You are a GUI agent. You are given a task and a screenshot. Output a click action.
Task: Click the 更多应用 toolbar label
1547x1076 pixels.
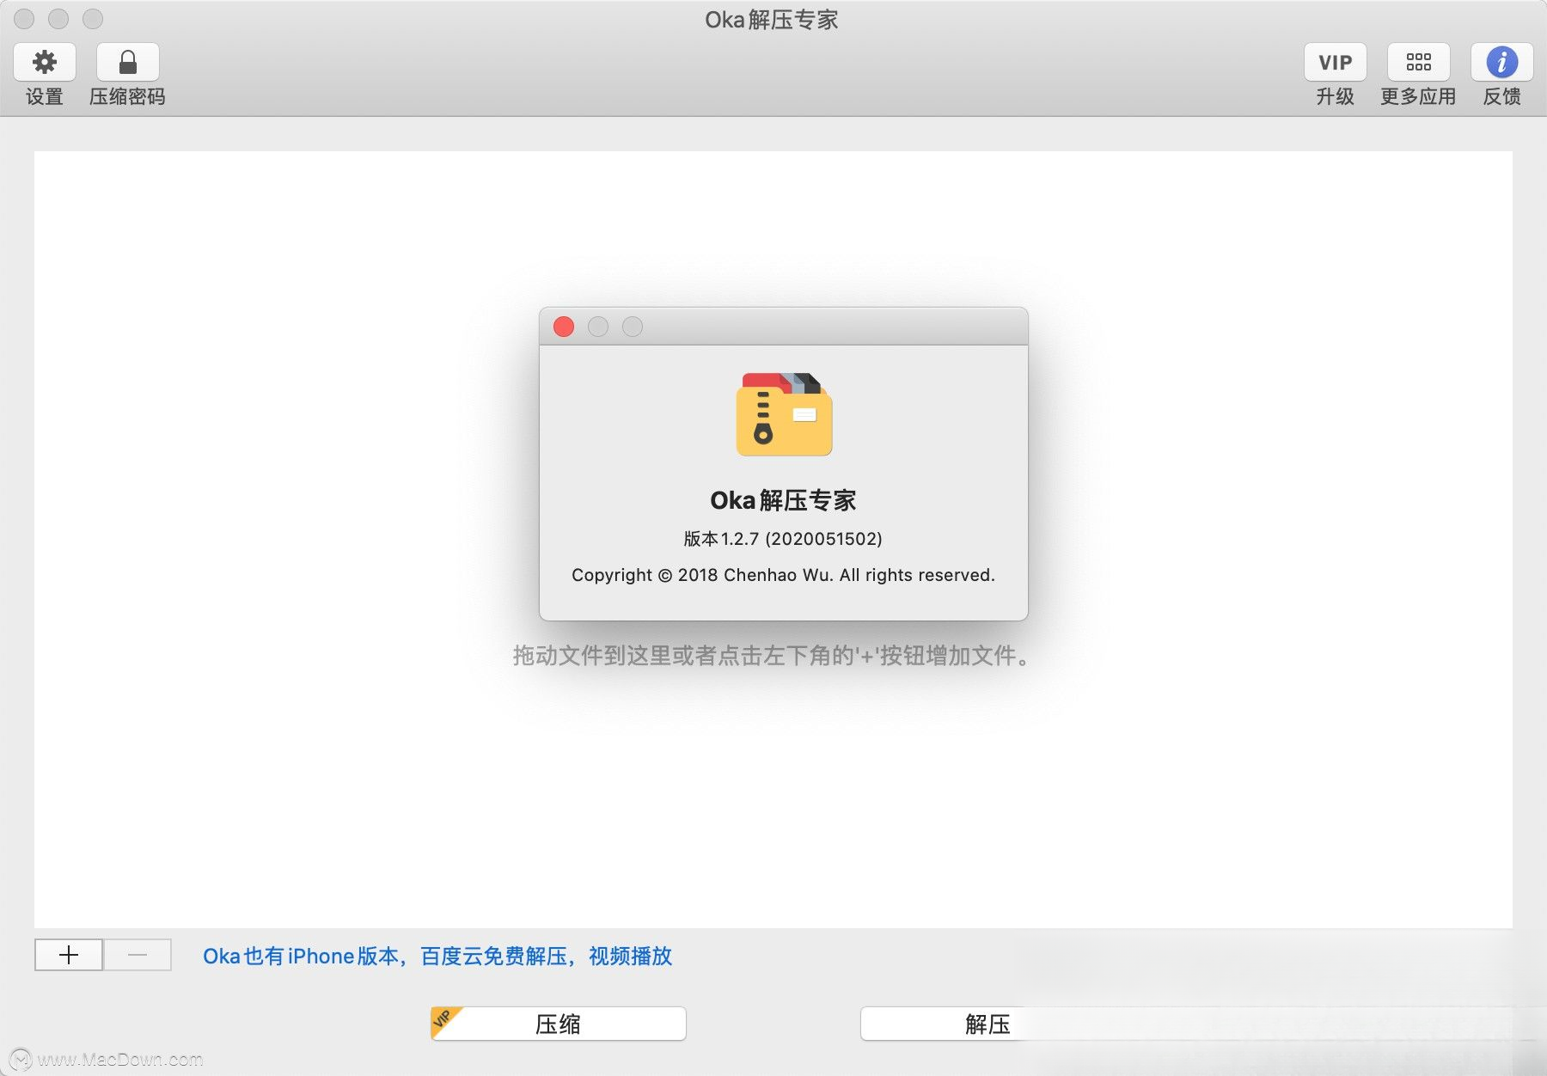pos(1418,96)
